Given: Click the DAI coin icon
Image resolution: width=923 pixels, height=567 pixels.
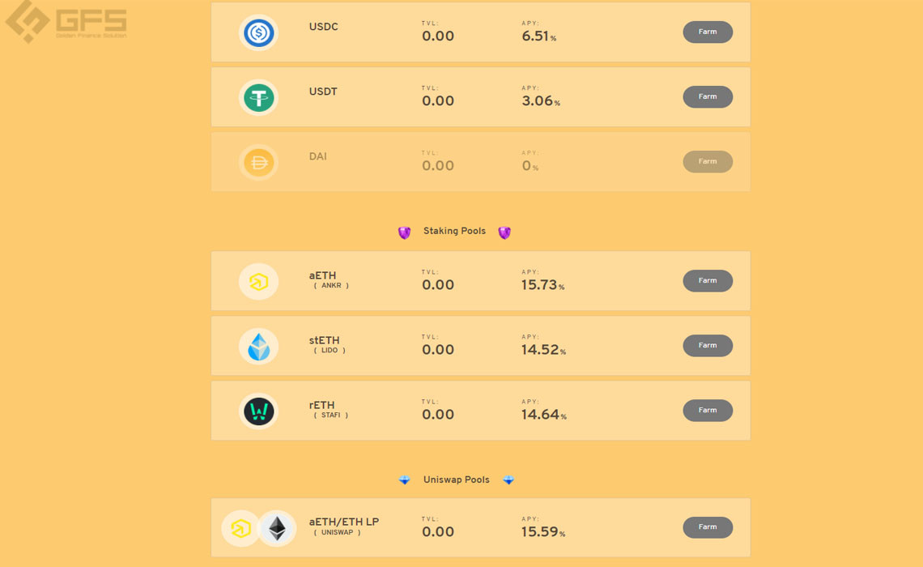Looking at the screenshot, I should [x=258, y=162].
